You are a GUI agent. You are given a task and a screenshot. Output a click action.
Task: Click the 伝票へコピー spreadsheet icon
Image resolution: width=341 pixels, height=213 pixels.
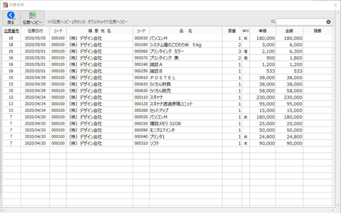pyautogui.click(x=32, y=15)
